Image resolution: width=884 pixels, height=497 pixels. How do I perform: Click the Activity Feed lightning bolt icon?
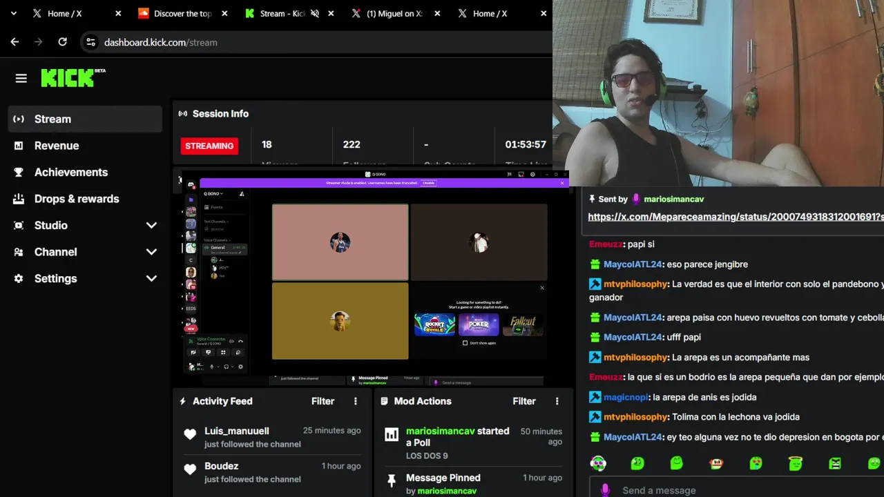(183, 401)
